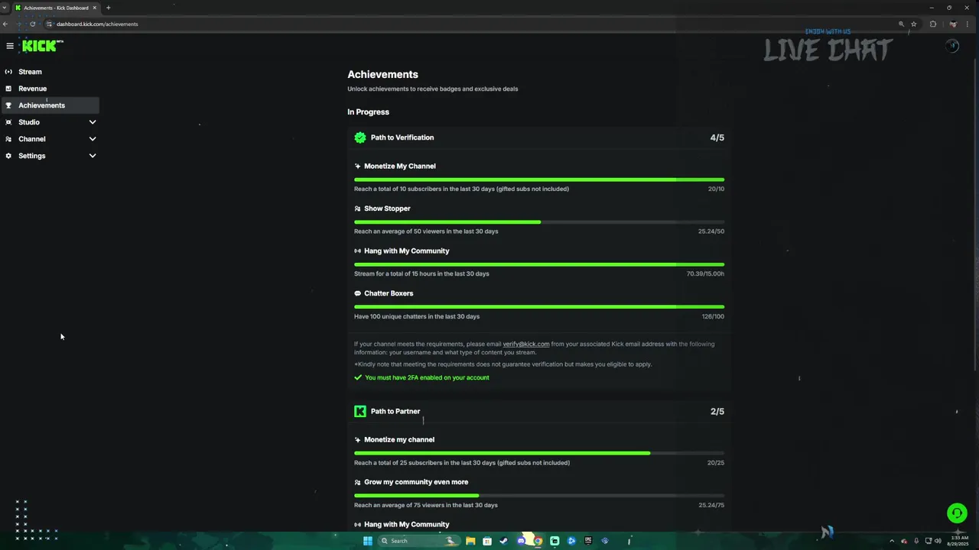979x550 pixels.
Task: Open the Stream sidebar page
Action: 50,72
